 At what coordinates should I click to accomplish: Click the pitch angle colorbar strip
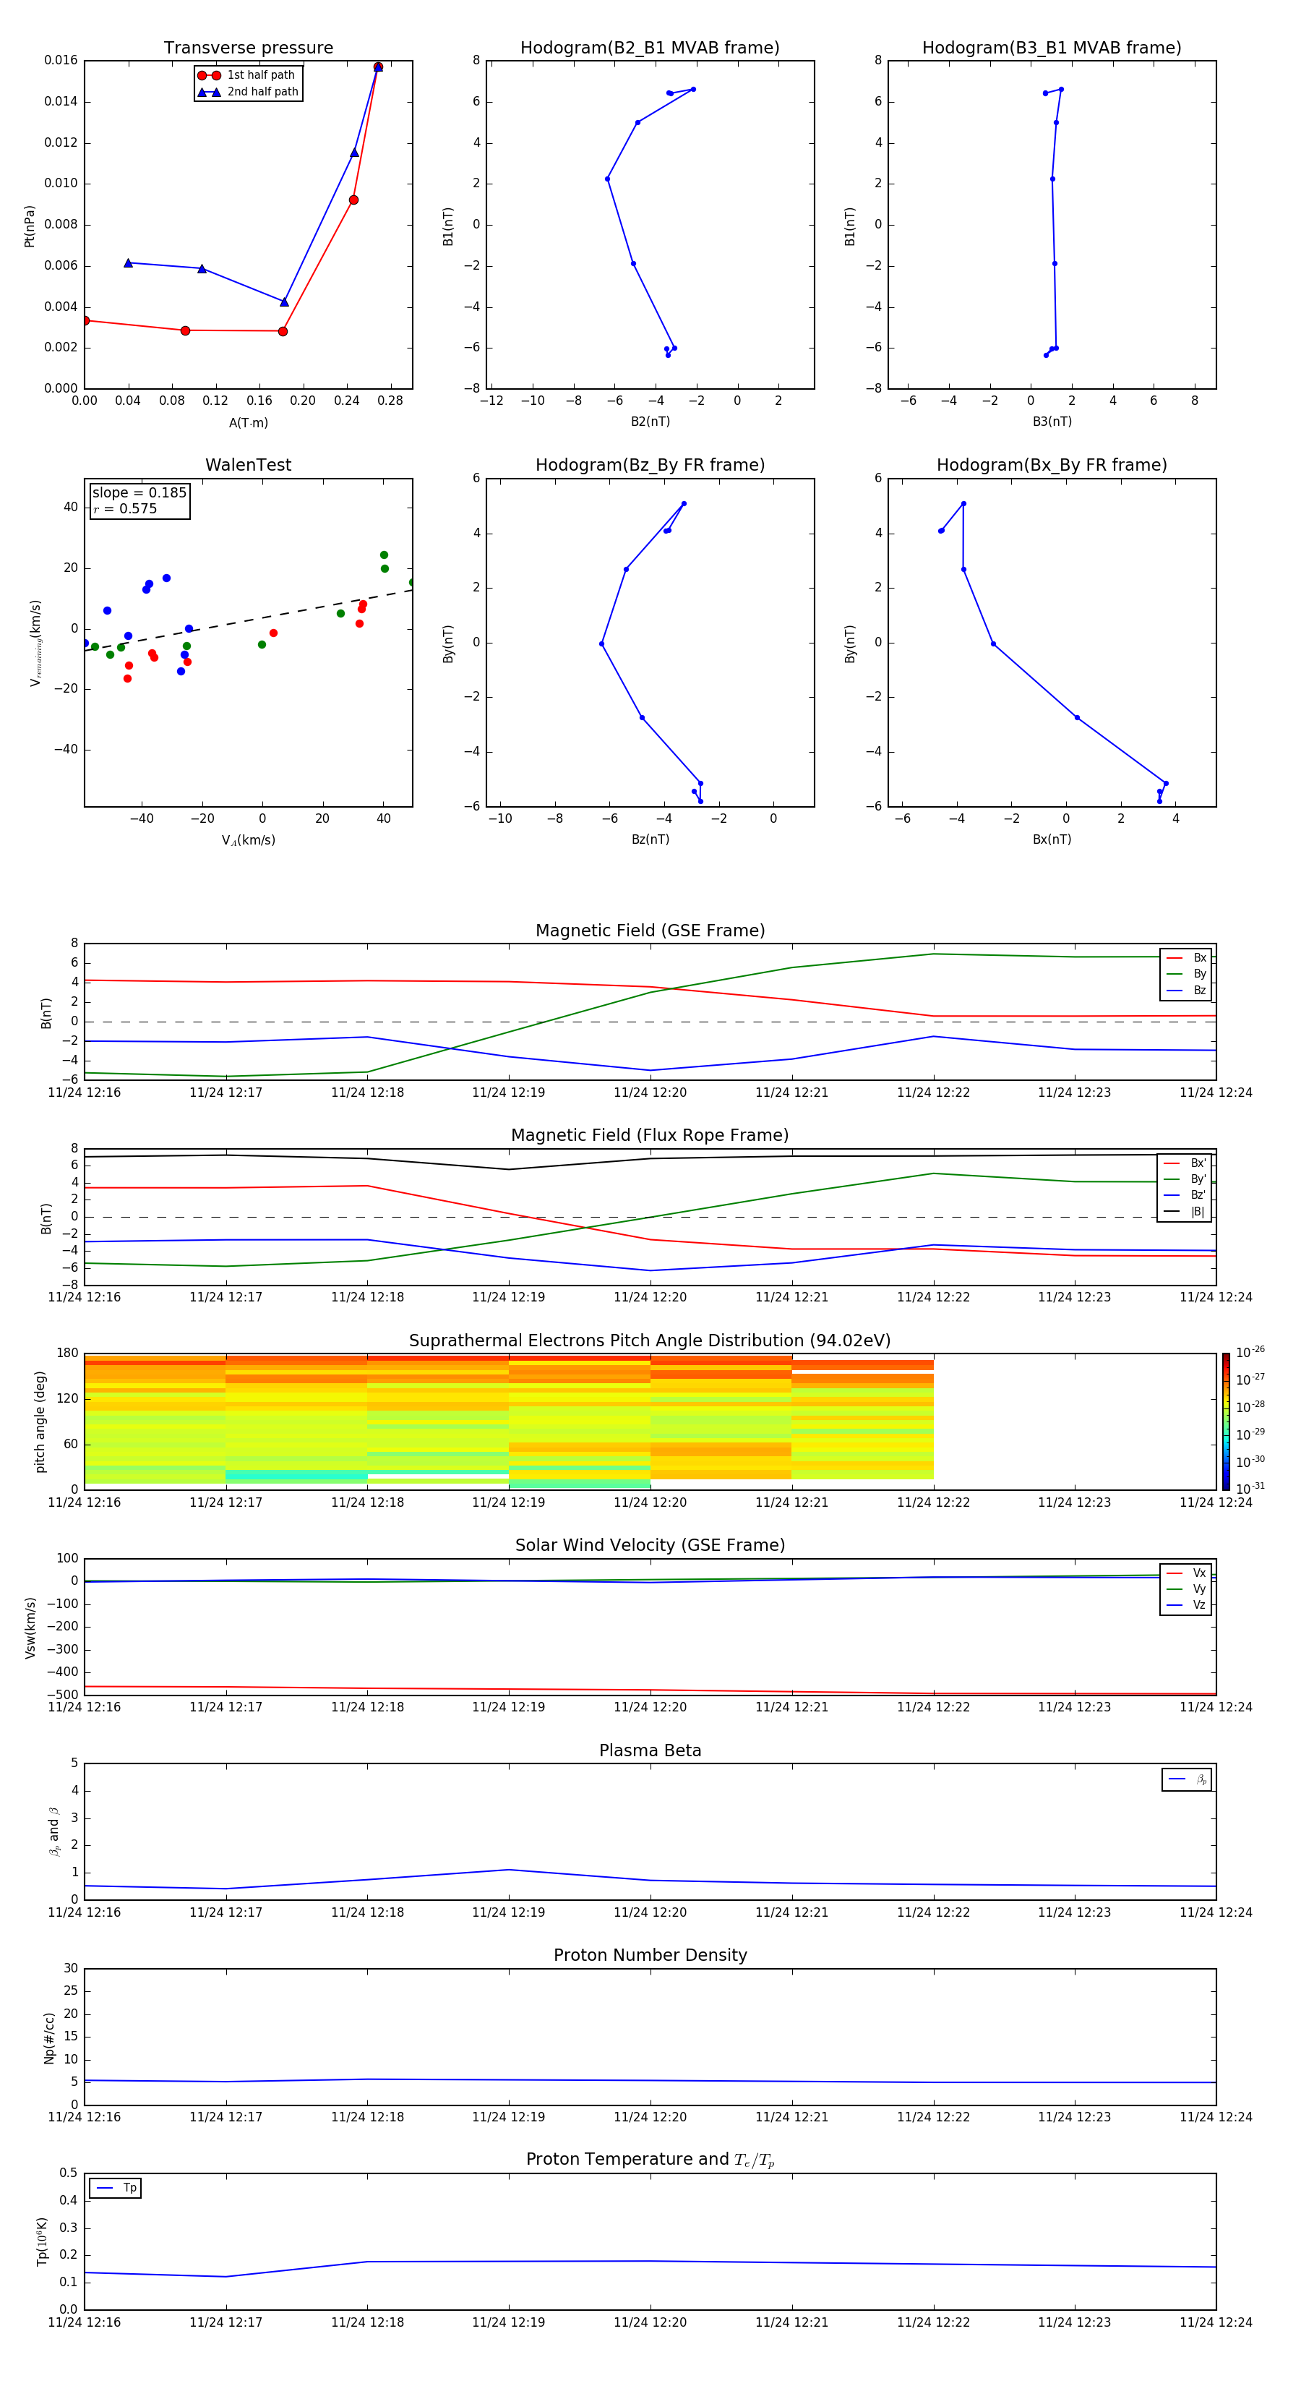pos(1226,1421)
